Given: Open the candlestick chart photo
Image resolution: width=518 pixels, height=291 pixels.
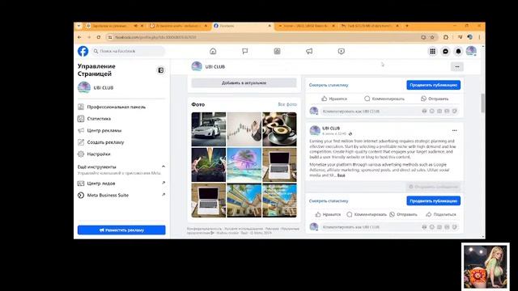Looking at the screenshot, I should [244, 129].
